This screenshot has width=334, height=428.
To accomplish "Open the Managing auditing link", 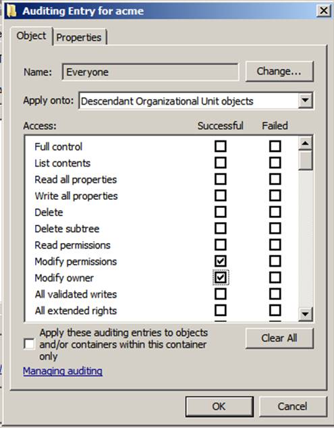I will point(63,371).
